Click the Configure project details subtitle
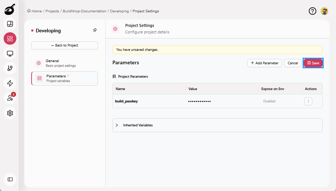The width and height of the screenshot is (336, 191). pyautogui.click(x=147, y=32)
